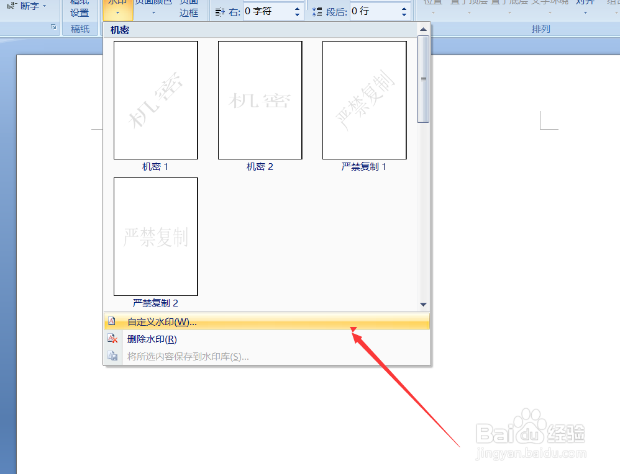Select the 机密 2 horizontal watermark thumbnail
Image resolution: width=620 pixels, height=474 pixels.
(260, 101)
